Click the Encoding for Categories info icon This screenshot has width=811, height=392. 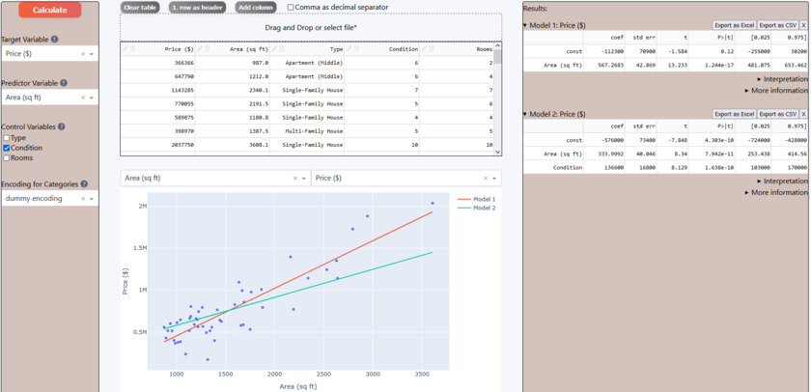[84, 184]
